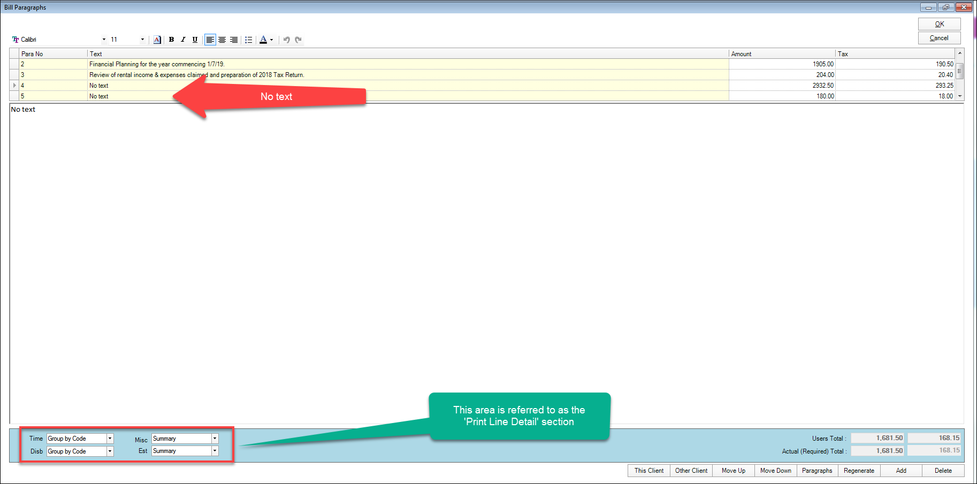The height and width of the screenshot is (484, 977).
Task: Click the red letter A formatting icon
Action: coord(157,40)
